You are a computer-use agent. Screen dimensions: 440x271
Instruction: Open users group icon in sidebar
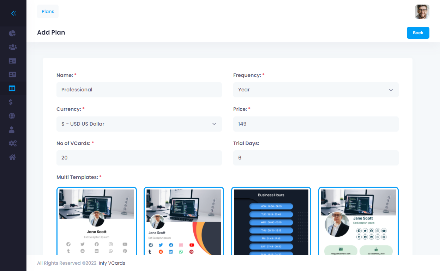[x=12, y=47]
